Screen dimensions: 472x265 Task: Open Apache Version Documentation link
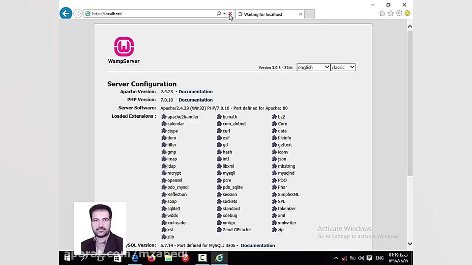(x=195, y=92)
